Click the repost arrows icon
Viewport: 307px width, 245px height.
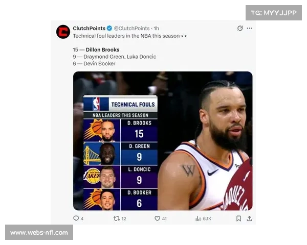[117, 218]
